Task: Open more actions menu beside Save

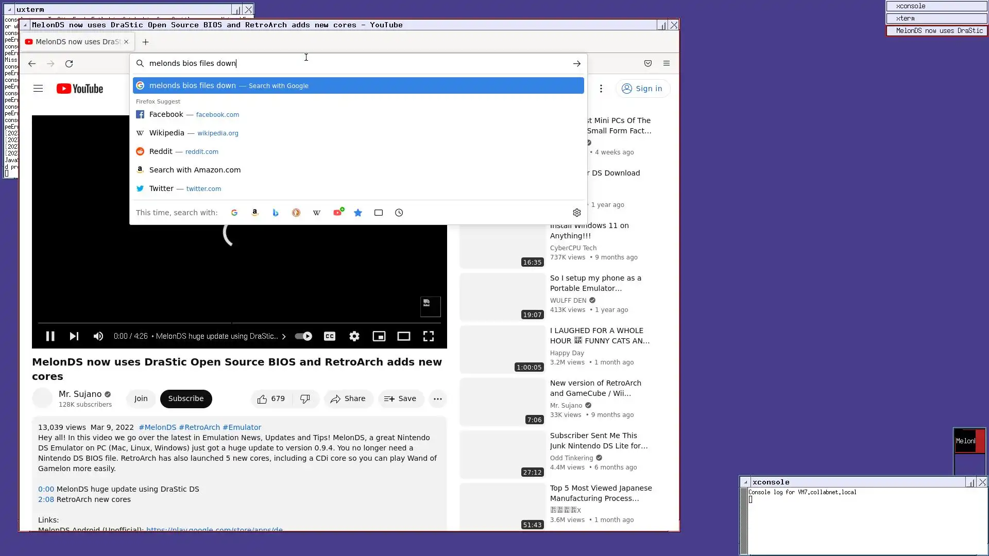Action: pos(438,399)
